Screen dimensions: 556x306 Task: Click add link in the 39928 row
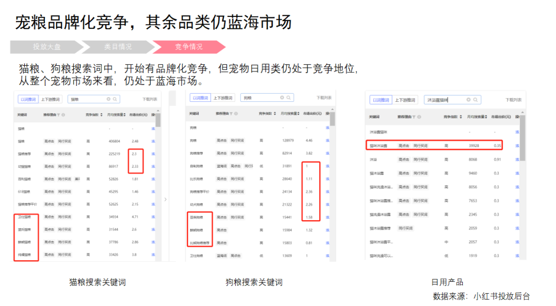pyautogui.click(x=517, y=146)
